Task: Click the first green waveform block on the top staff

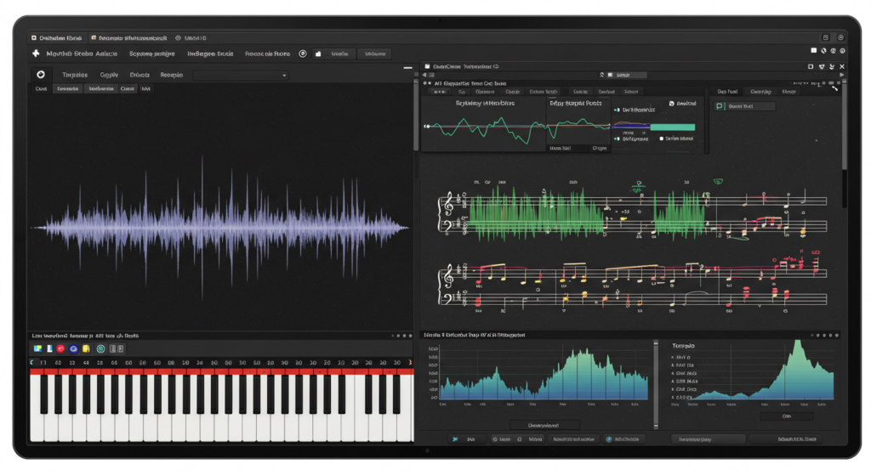Action: [537, 213]
